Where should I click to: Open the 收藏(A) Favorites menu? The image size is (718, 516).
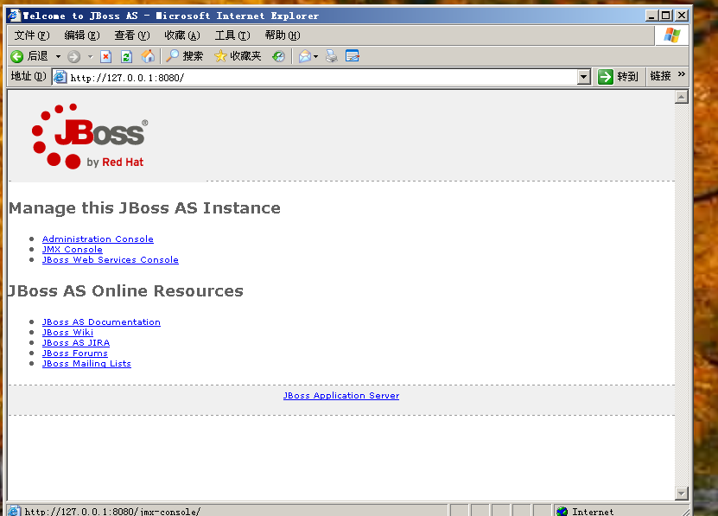[x=182, y=35]
